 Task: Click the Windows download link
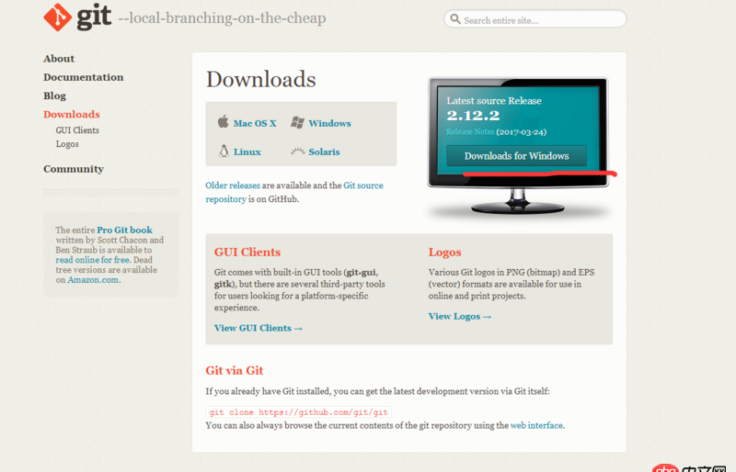pyautogui.click(x=329, y=123)
